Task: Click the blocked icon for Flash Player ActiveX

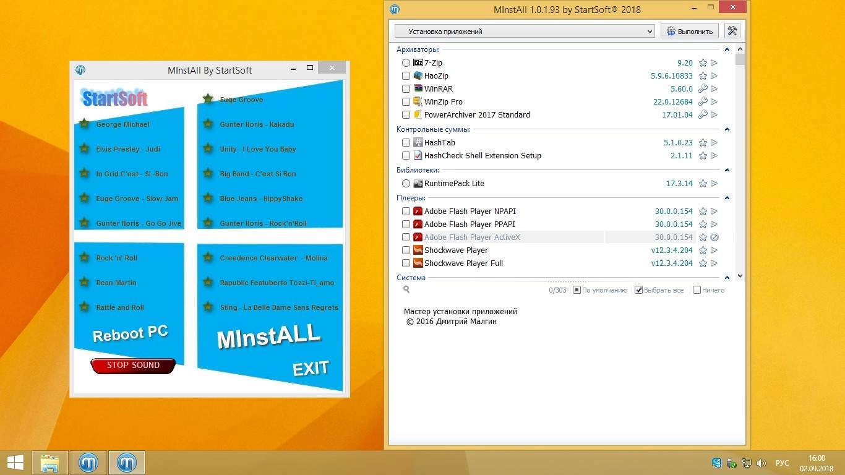Action: click(714, 237)
